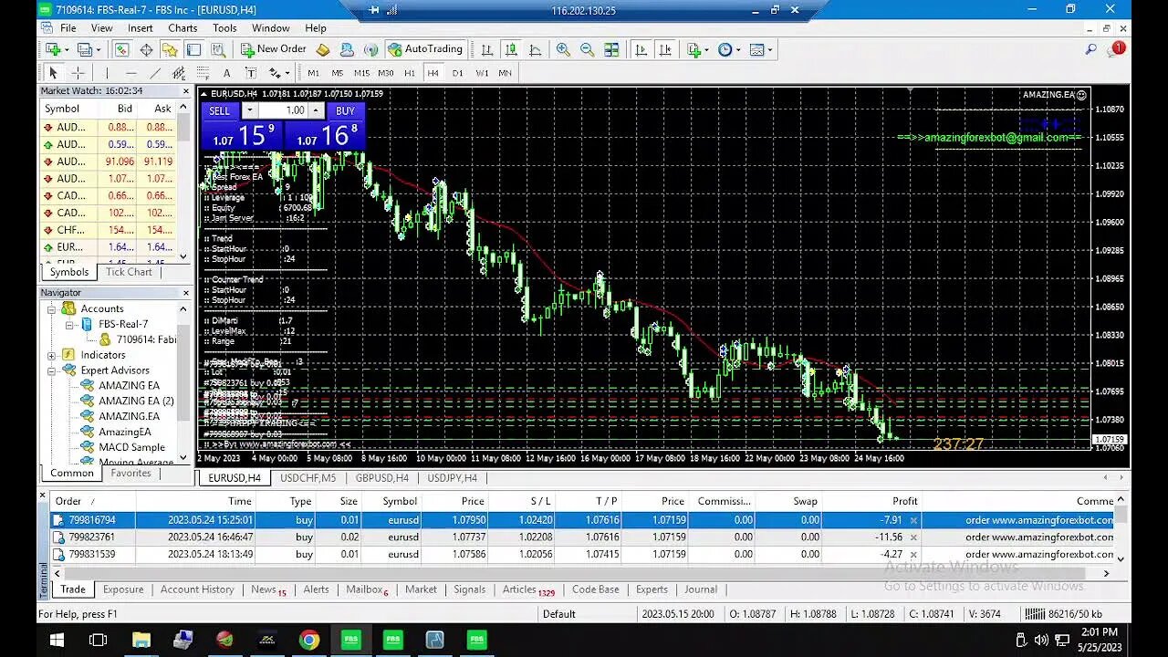Image resolution: width=1168 pixels, height=657 pixels.
Task: Select line chart display icon
Action: (x=535, y=49)
